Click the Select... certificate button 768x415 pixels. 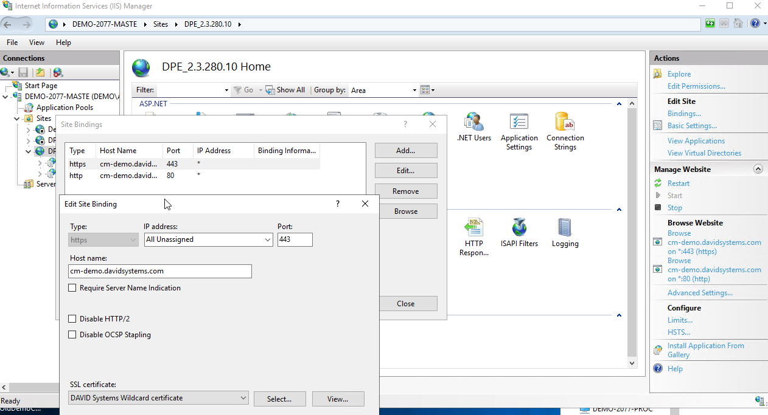279,399
